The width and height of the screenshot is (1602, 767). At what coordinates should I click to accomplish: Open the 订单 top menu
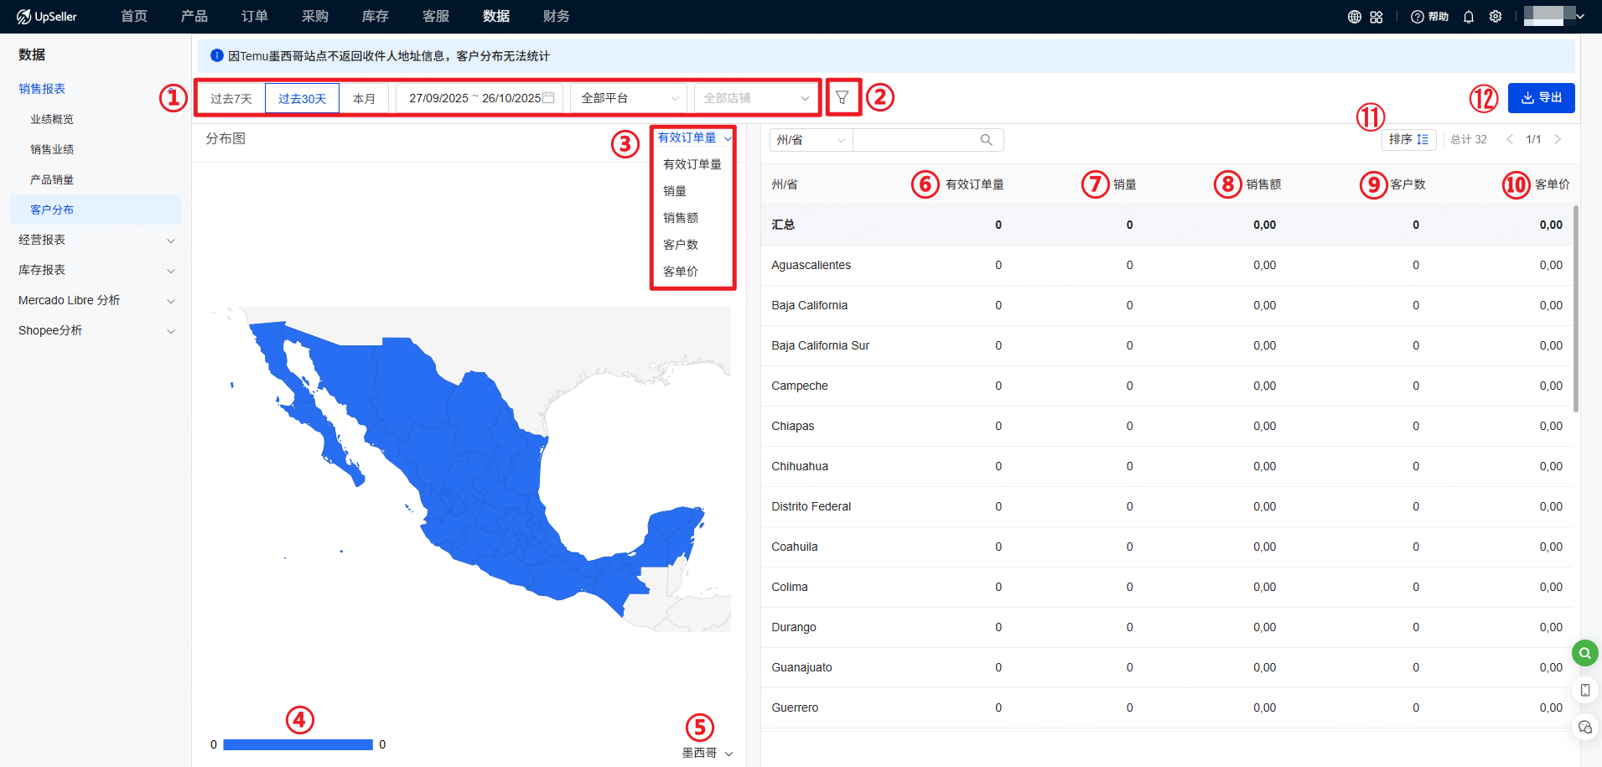254,17
